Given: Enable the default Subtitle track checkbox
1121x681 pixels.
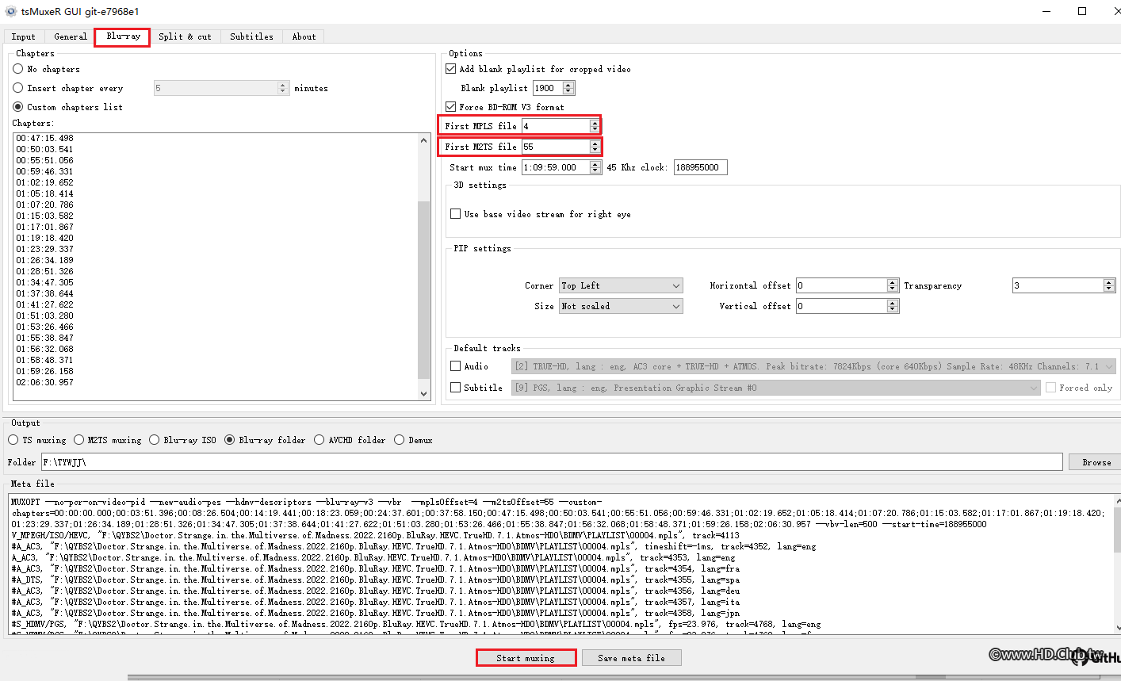Looking at the screenshot, I should (x=476, y=388).
